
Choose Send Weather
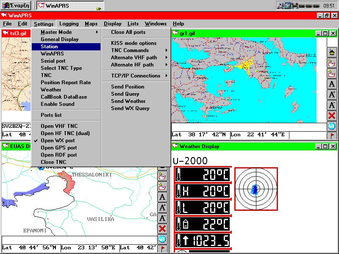pyautogui.click(x=136, y=101)
